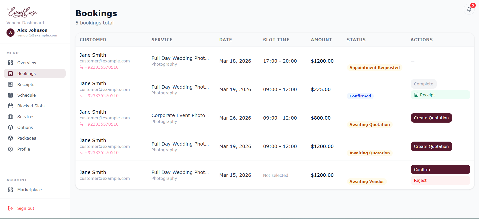Click Complete on the confirmed booking
479x219 pixels.
(x=423, y=84)
